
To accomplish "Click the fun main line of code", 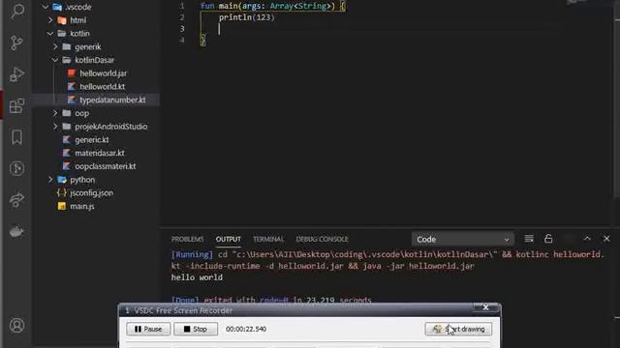I will click(x=273, y=6).
